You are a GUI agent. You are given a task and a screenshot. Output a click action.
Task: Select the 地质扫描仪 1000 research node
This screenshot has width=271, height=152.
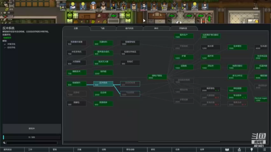(x=237, y=67)
